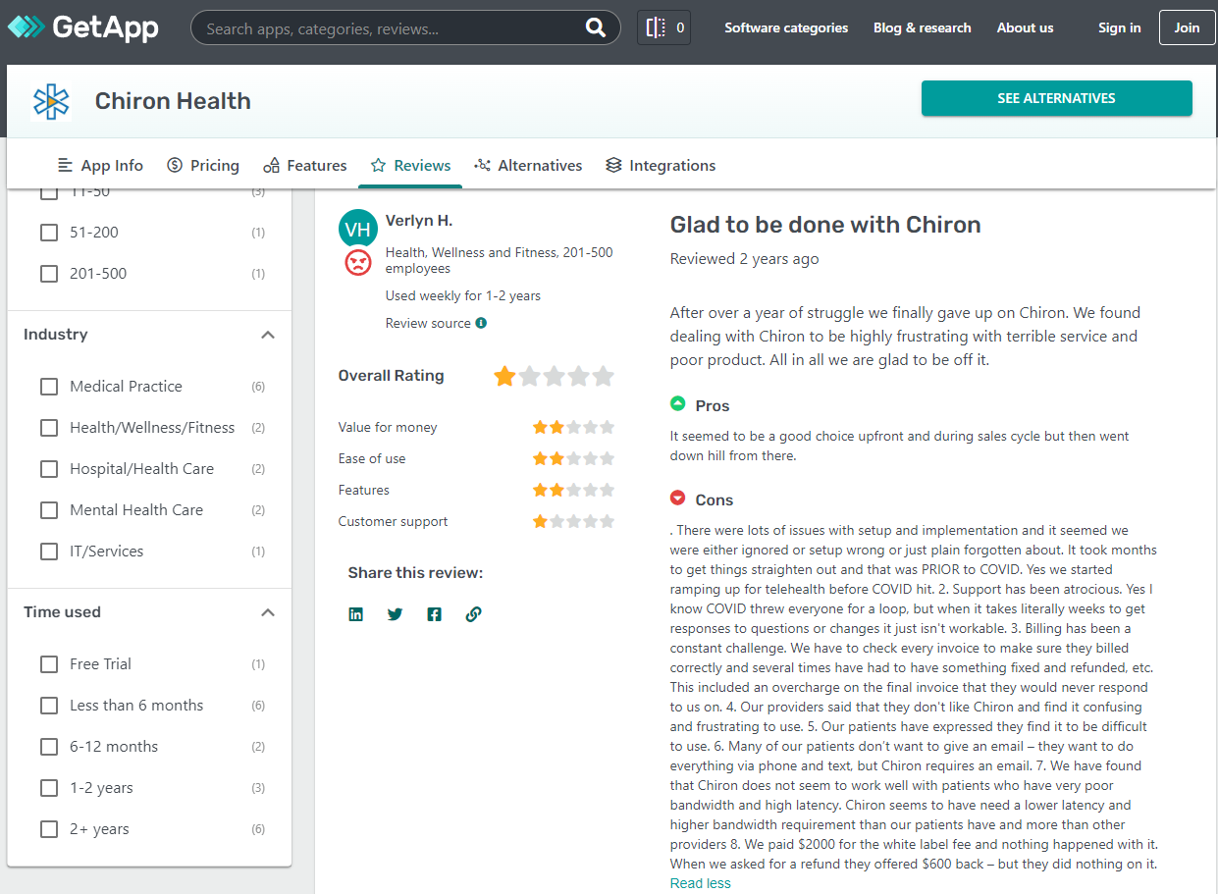1218x894 pixels.
Task: Click Used weekly for 1-2 years text
Action: pos(463,295)
